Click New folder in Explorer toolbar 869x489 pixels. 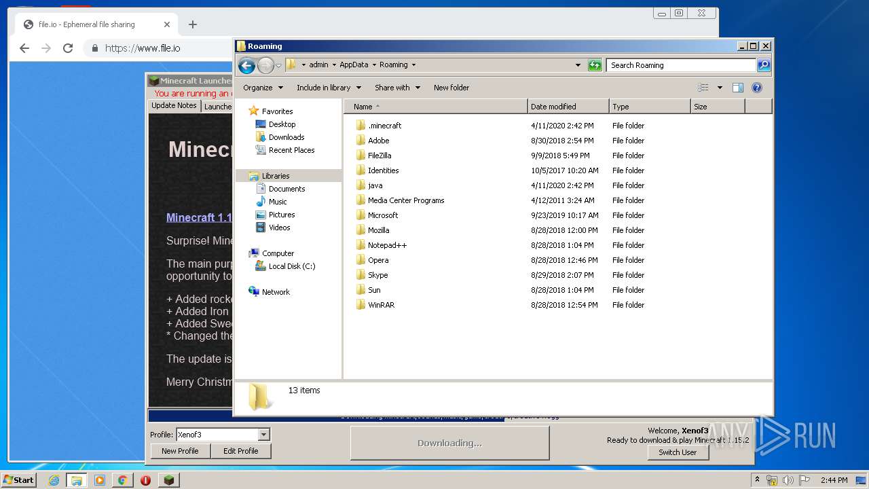coord(451,88)
